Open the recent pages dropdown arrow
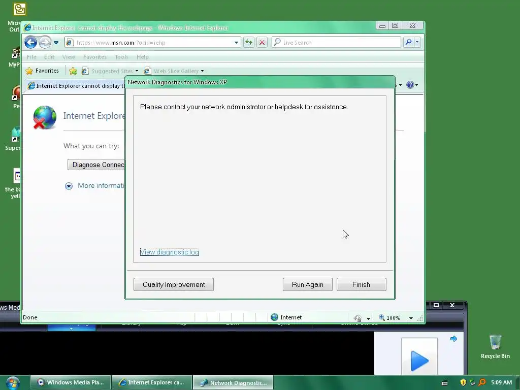Viewport: 520px width, 390px height. pos(56,43)
